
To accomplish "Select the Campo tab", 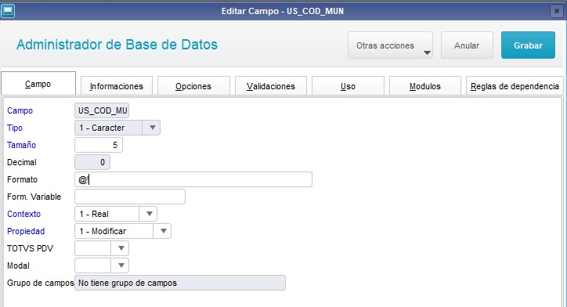I will 38,84.
